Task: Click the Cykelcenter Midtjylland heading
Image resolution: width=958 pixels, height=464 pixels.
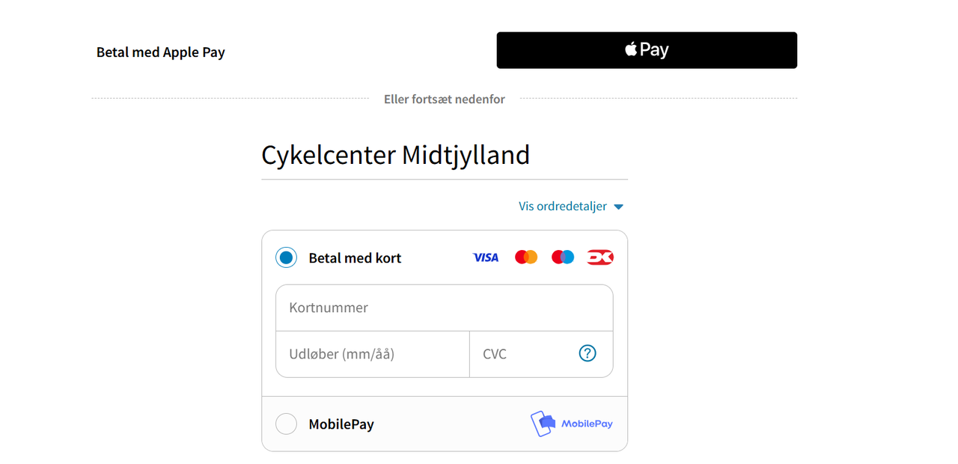Action: coord(395,155)
